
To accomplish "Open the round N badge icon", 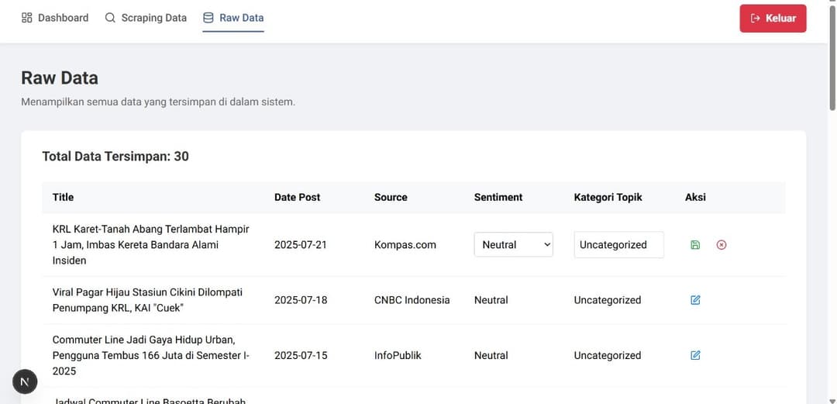I will (x=25, y=382).
